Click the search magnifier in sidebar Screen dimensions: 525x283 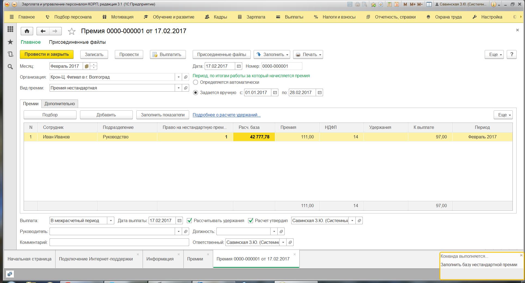tap(10, 67)
